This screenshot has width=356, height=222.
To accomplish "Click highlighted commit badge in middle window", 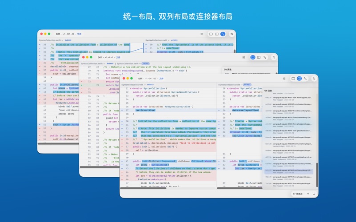I will pos(146,63).
